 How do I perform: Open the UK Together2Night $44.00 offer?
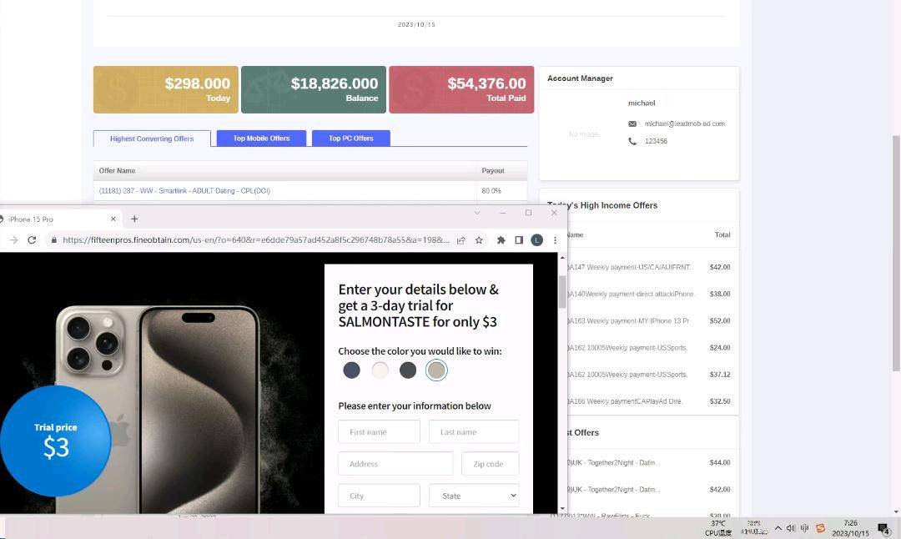(614, 462)
